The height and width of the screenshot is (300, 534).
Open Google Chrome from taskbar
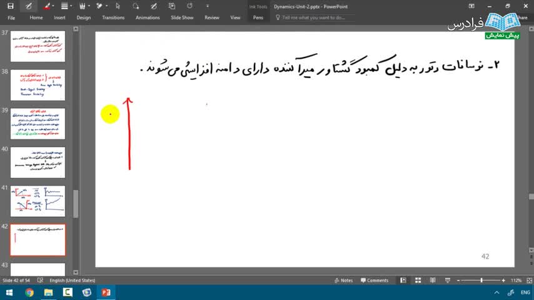tap(29, 292)
